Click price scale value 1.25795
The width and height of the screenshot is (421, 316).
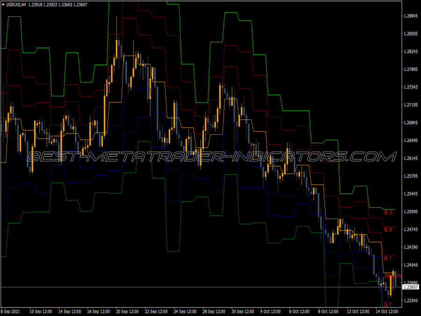(x=411, y=176)
